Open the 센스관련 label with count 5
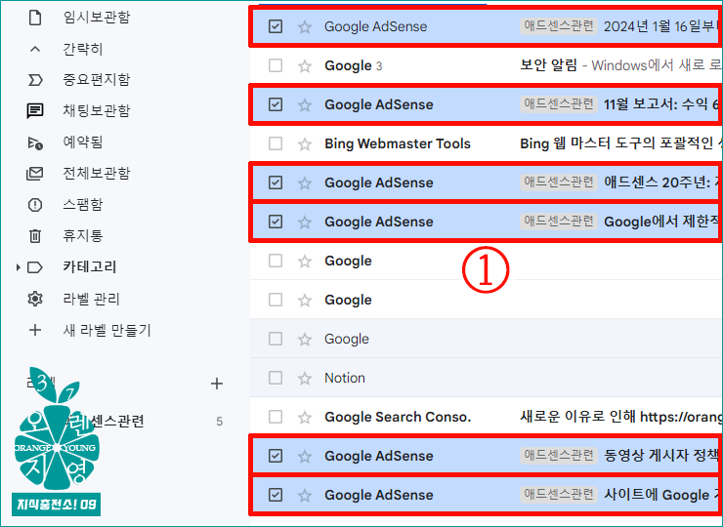 point(117,421)
